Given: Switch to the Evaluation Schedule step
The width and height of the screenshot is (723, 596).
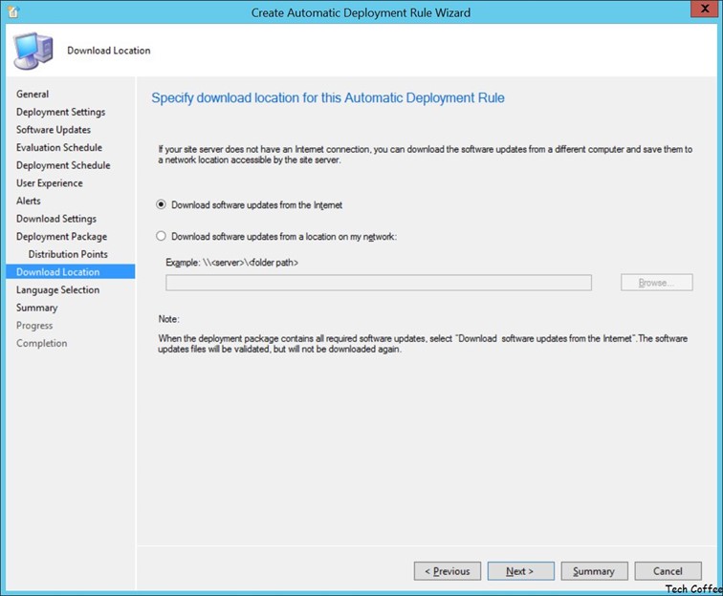Looking at the screenshot, I should click(x=59, y=147).
